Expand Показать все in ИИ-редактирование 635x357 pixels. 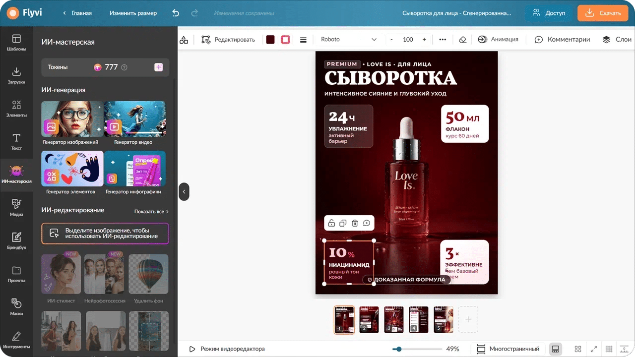click(151, 212)
